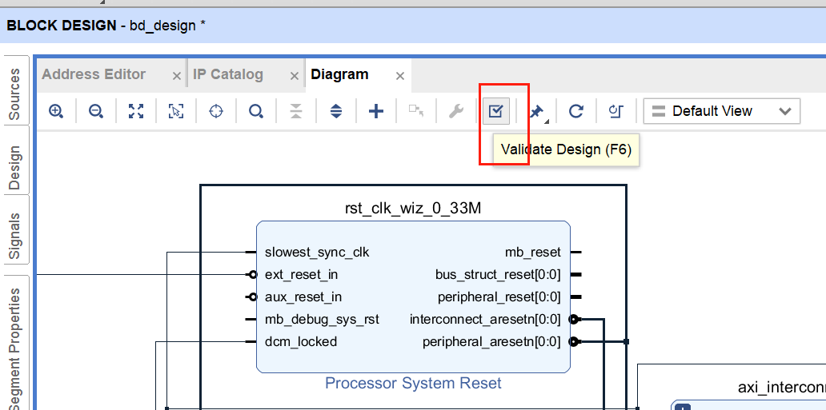Open the Default View dropdown
The height and width of the screenshot is (410, 826).
pyautogui.click(x=722, y=111)
